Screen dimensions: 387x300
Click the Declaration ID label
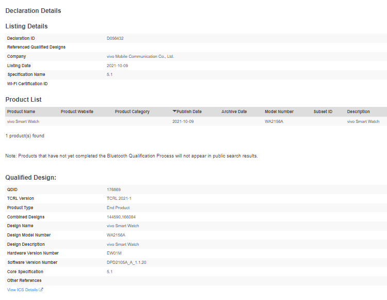point(21,38)
